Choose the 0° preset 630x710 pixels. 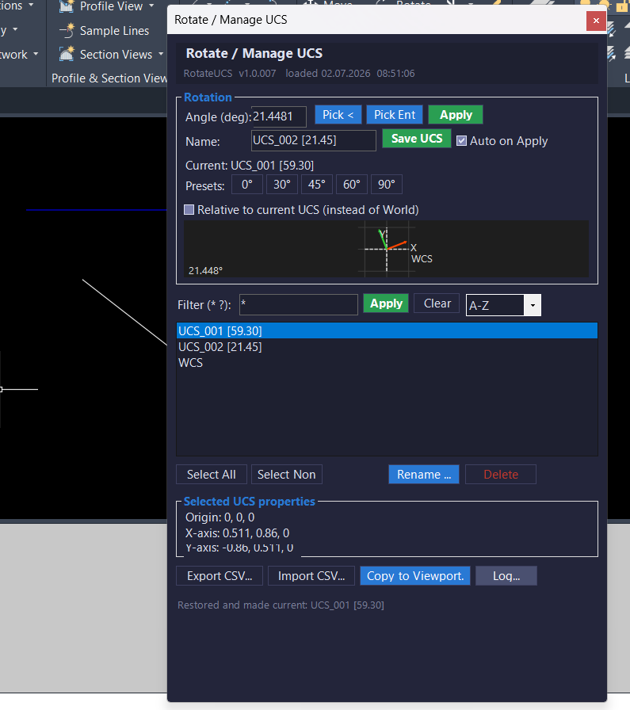click(x=246, y=185)
